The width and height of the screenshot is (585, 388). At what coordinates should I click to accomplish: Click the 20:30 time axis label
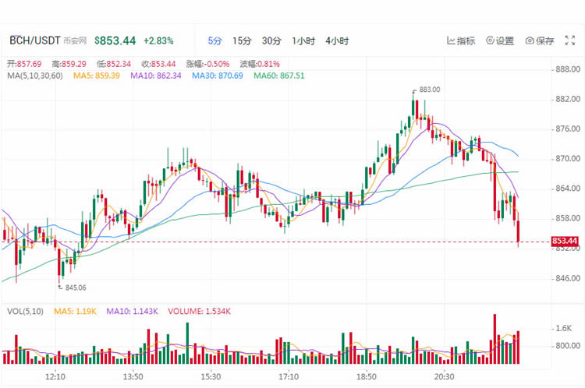point(444,376)
